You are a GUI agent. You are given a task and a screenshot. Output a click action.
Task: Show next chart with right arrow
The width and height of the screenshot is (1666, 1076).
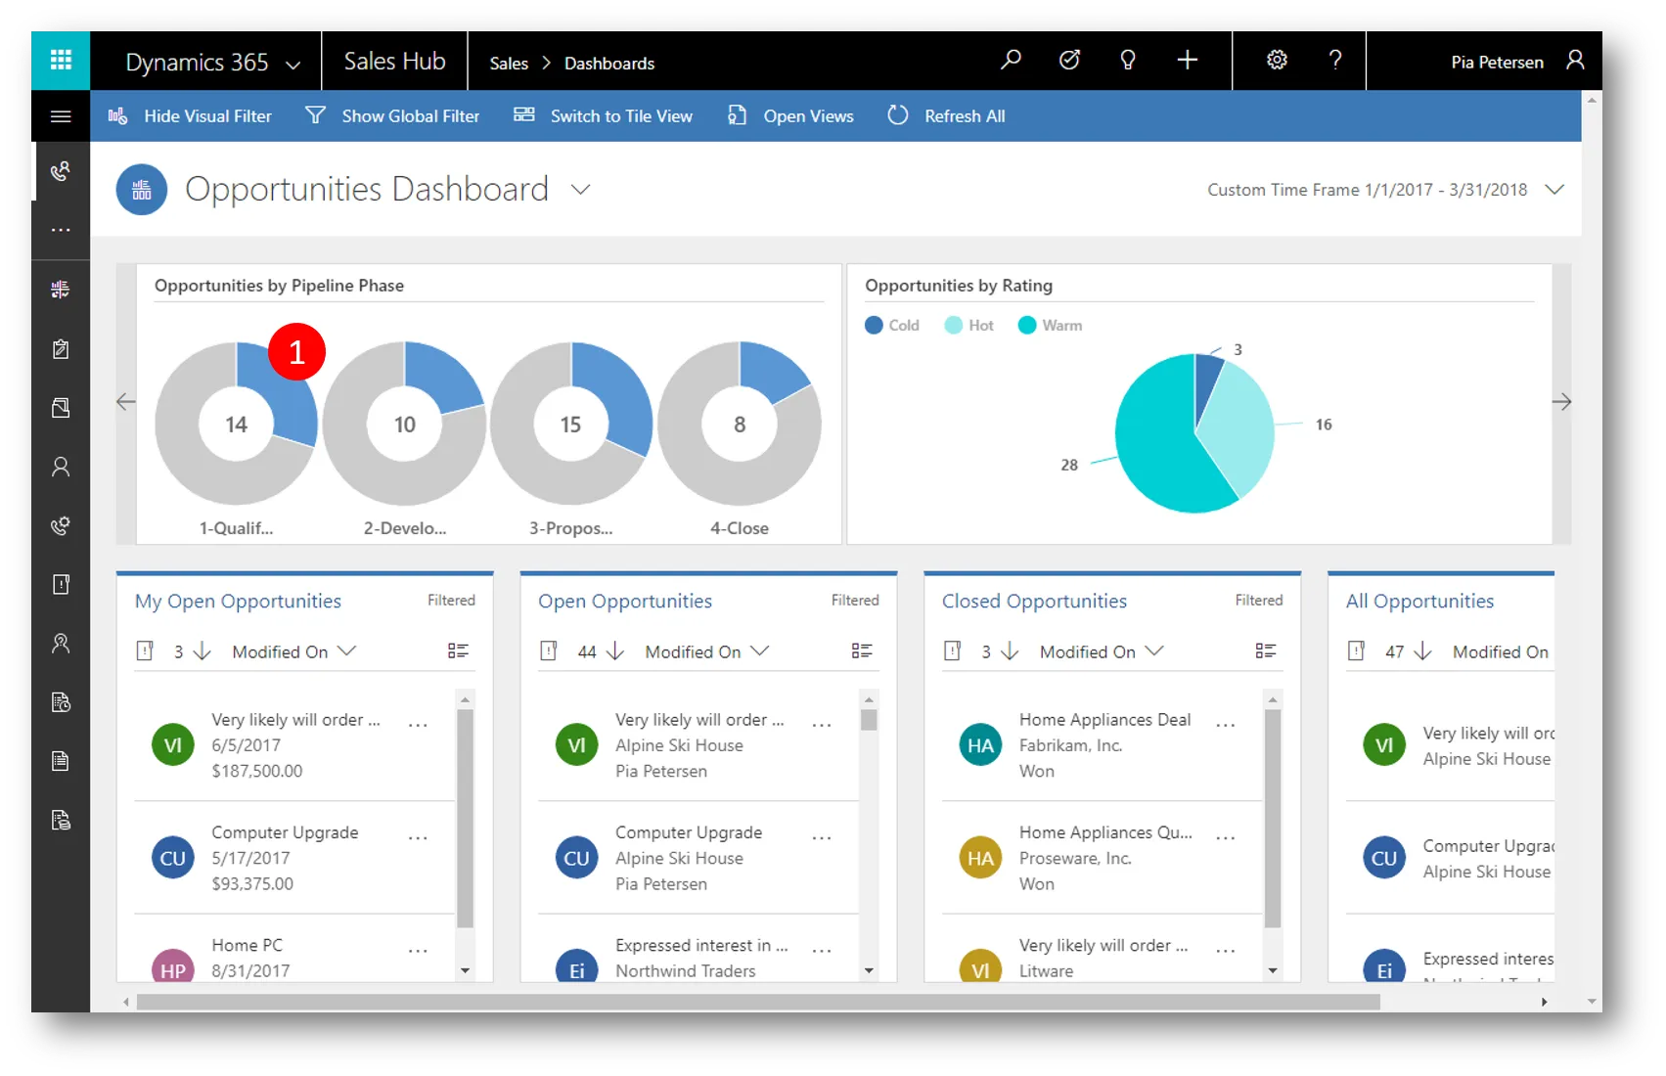point(1562,402)
